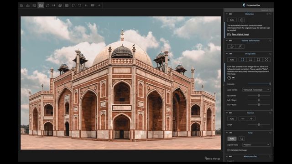Click the zoom-out toolbar icon
Image resolution: width=292 pixels, height=164 pixels.
click(86, 5)
